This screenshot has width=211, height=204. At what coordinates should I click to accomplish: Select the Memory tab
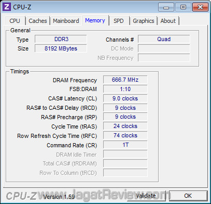pyautogui.click(x=95, y=20)
